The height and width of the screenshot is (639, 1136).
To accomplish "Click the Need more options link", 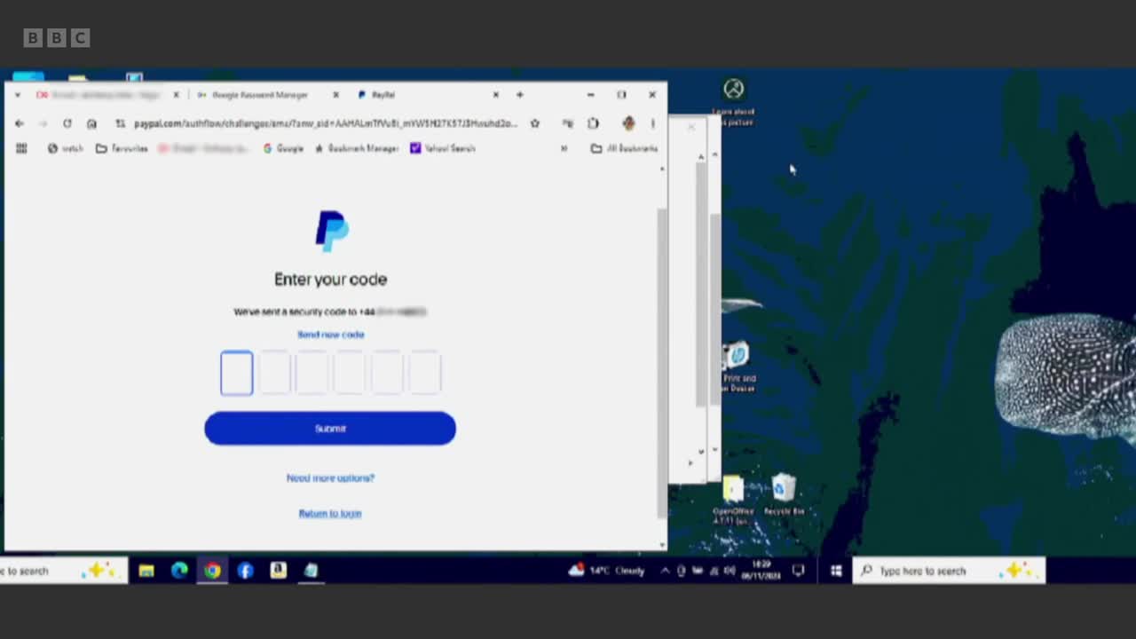I will pyautogui.click(x=330, y=477).
